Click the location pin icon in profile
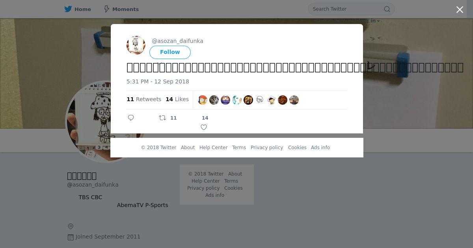 (71, 226)
